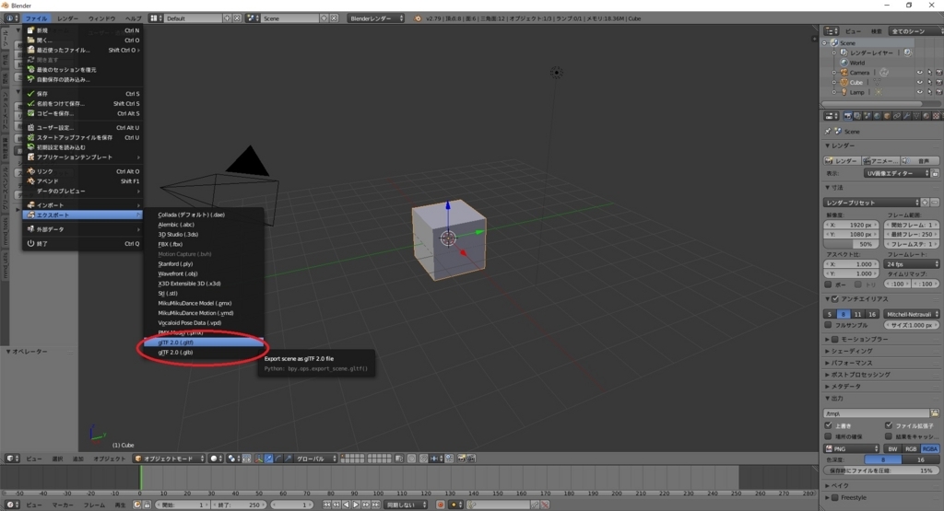This screenshot has height=511, width=944.
Task: Enable 場所の確保 placeholders checkbox
Action: click(x=829, y=436)
